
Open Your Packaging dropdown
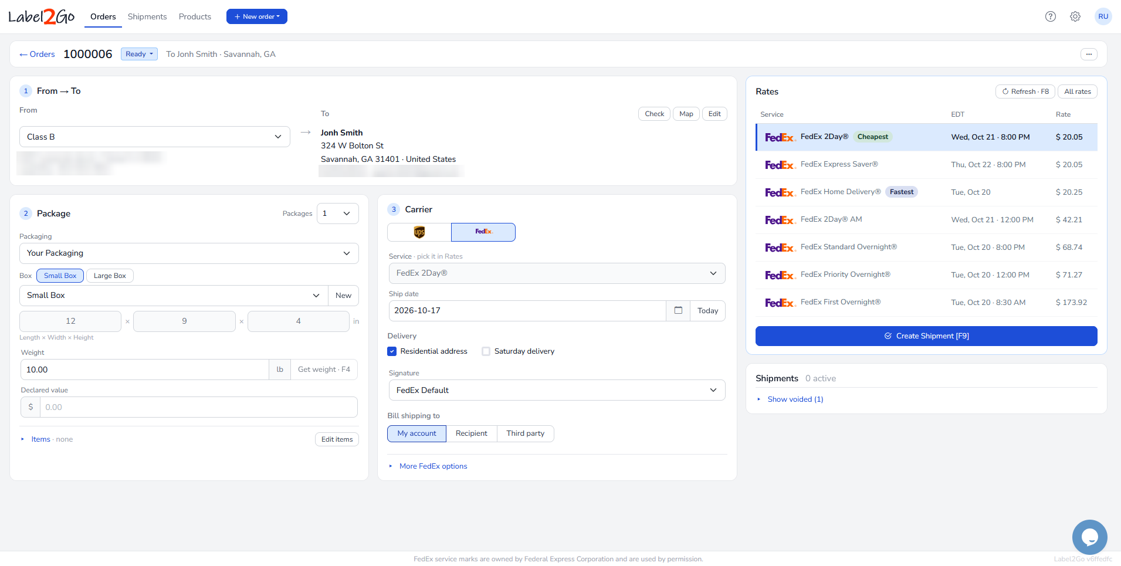[x=189, y=253]
